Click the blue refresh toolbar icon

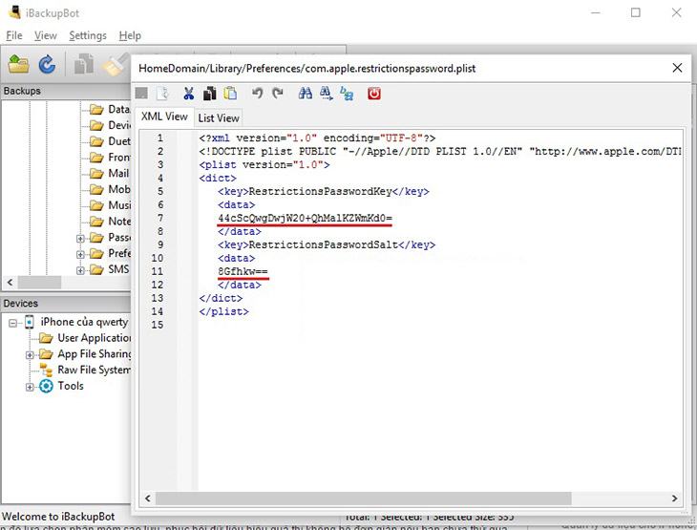[47, 65]
